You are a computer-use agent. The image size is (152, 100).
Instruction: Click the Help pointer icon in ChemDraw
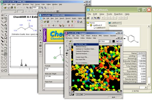pyautogui.click(x=15, y=8)
